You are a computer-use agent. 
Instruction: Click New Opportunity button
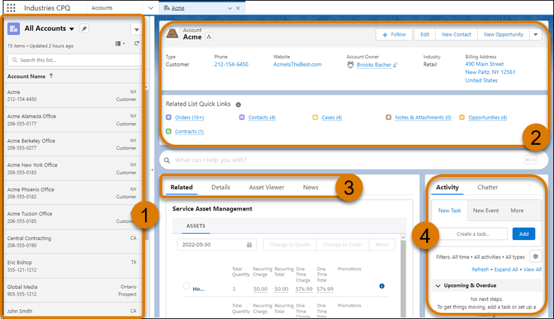click(x=503, y=34)
